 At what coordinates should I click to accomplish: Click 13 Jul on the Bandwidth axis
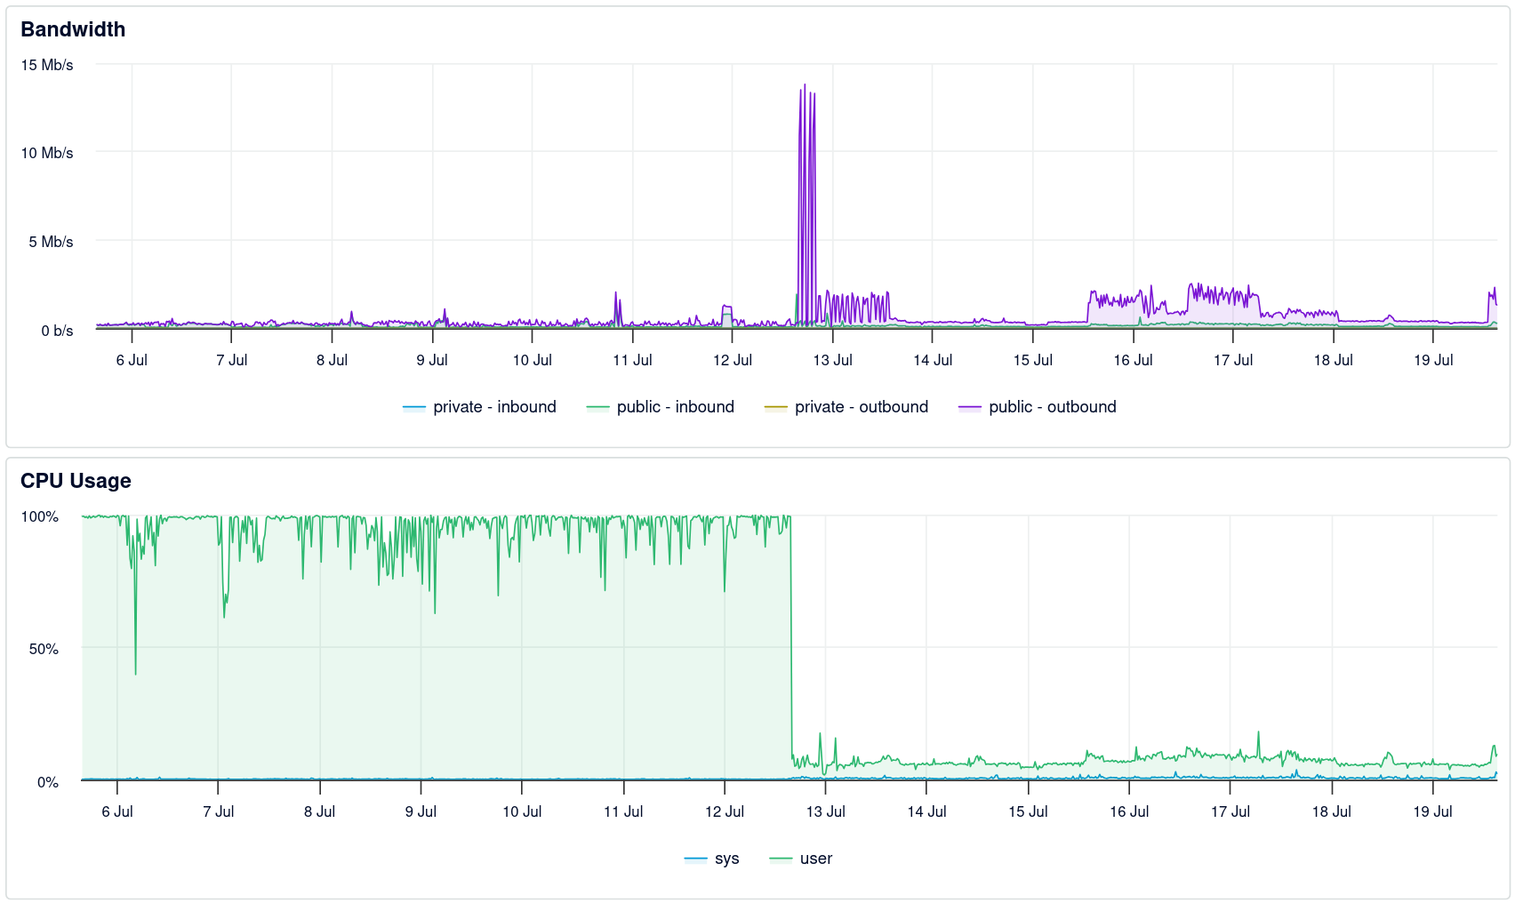(x=832, y=360)
